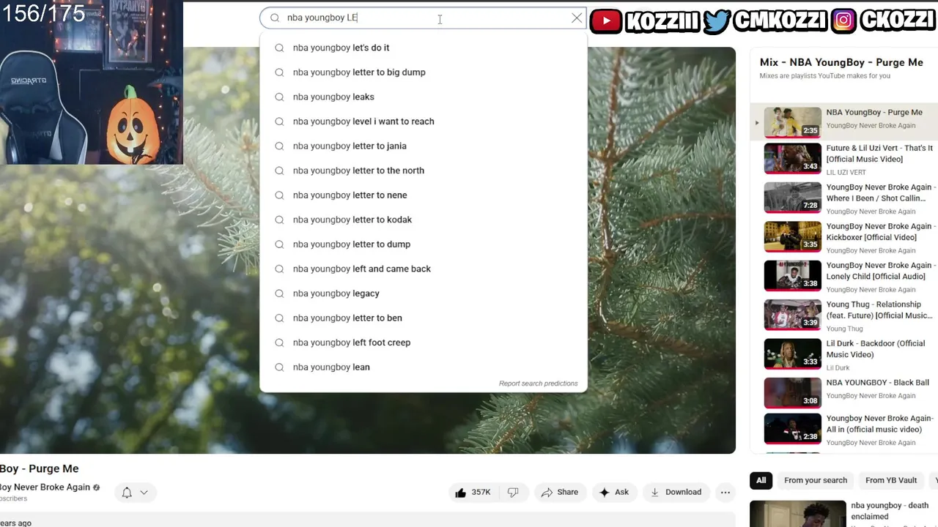Choose suggestion "nba youngboy letter to dump"
The image size is (938, 527).
pyautogui.click(x=424, y=244)
